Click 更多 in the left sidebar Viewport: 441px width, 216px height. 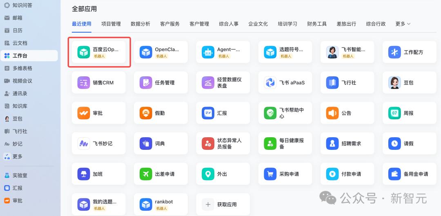(x=29, y=156)
